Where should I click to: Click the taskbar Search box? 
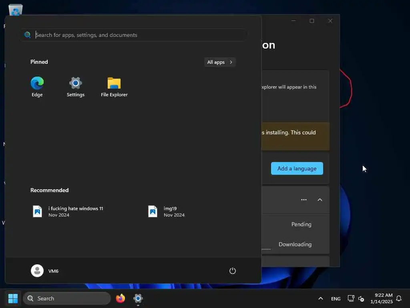pos(67,298)
